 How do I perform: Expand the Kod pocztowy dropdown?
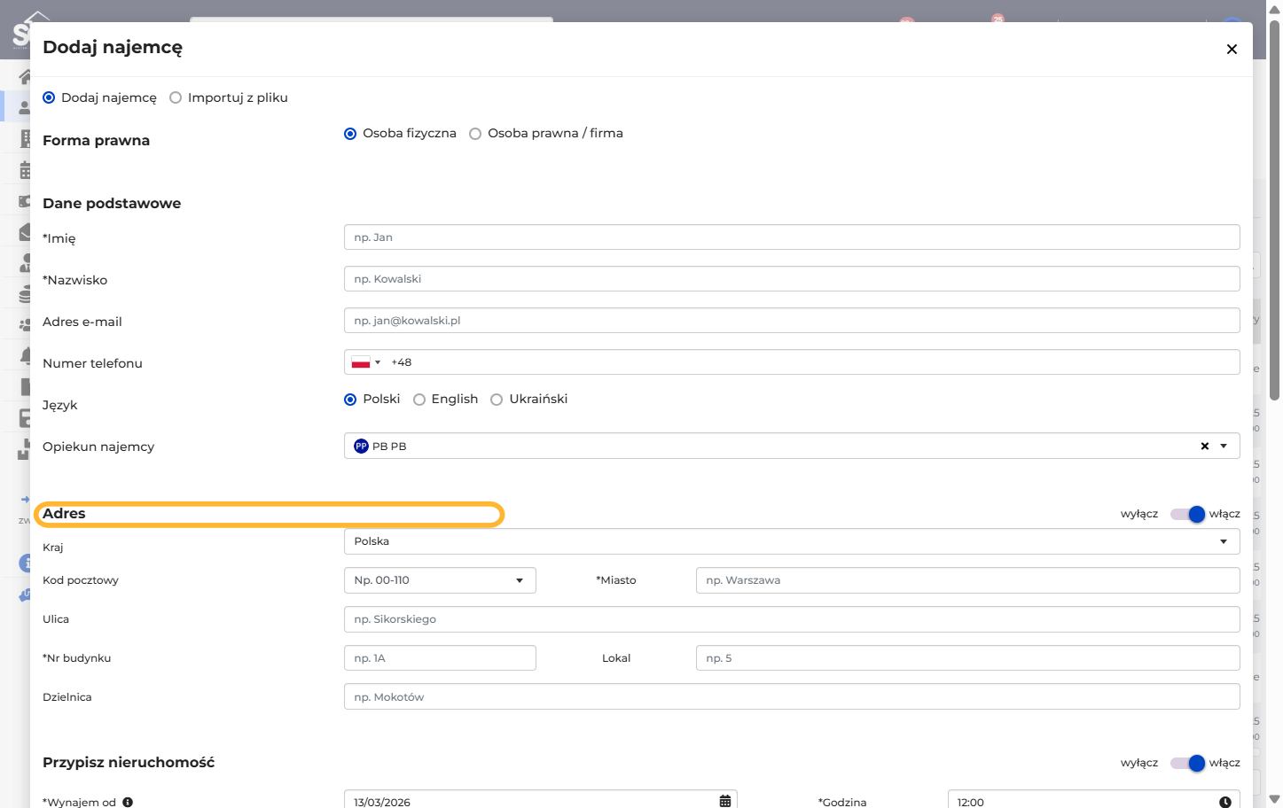[520, 580]
